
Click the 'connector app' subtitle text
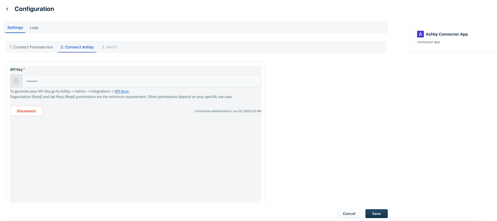point(429,42)
